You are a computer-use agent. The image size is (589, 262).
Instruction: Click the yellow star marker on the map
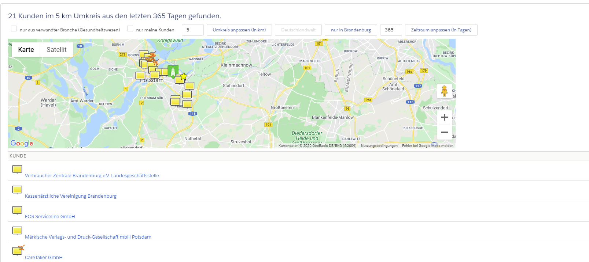(x=184, y=76)
